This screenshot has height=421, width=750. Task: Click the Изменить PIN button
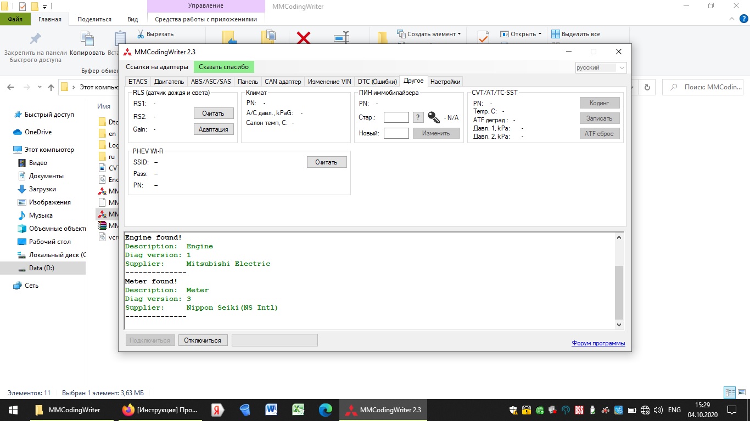point(436,133)
